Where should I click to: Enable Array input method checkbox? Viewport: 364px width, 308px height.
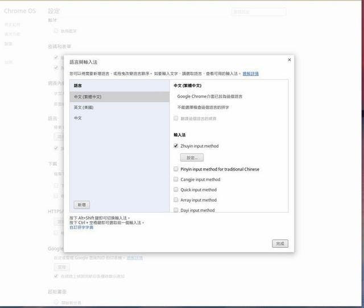[x=176, y=199]
